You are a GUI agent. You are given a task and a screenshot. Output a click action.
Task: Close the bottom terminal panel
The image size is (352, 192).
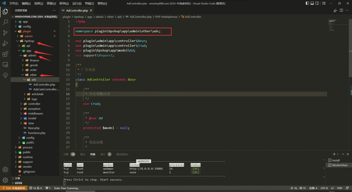[x=348, y=154]
